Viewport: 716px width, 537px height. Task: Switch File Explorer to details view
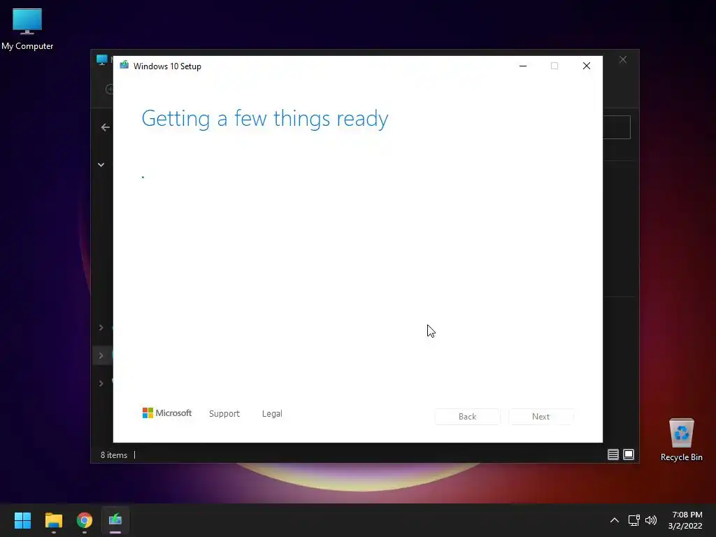(x=613, y=454)
